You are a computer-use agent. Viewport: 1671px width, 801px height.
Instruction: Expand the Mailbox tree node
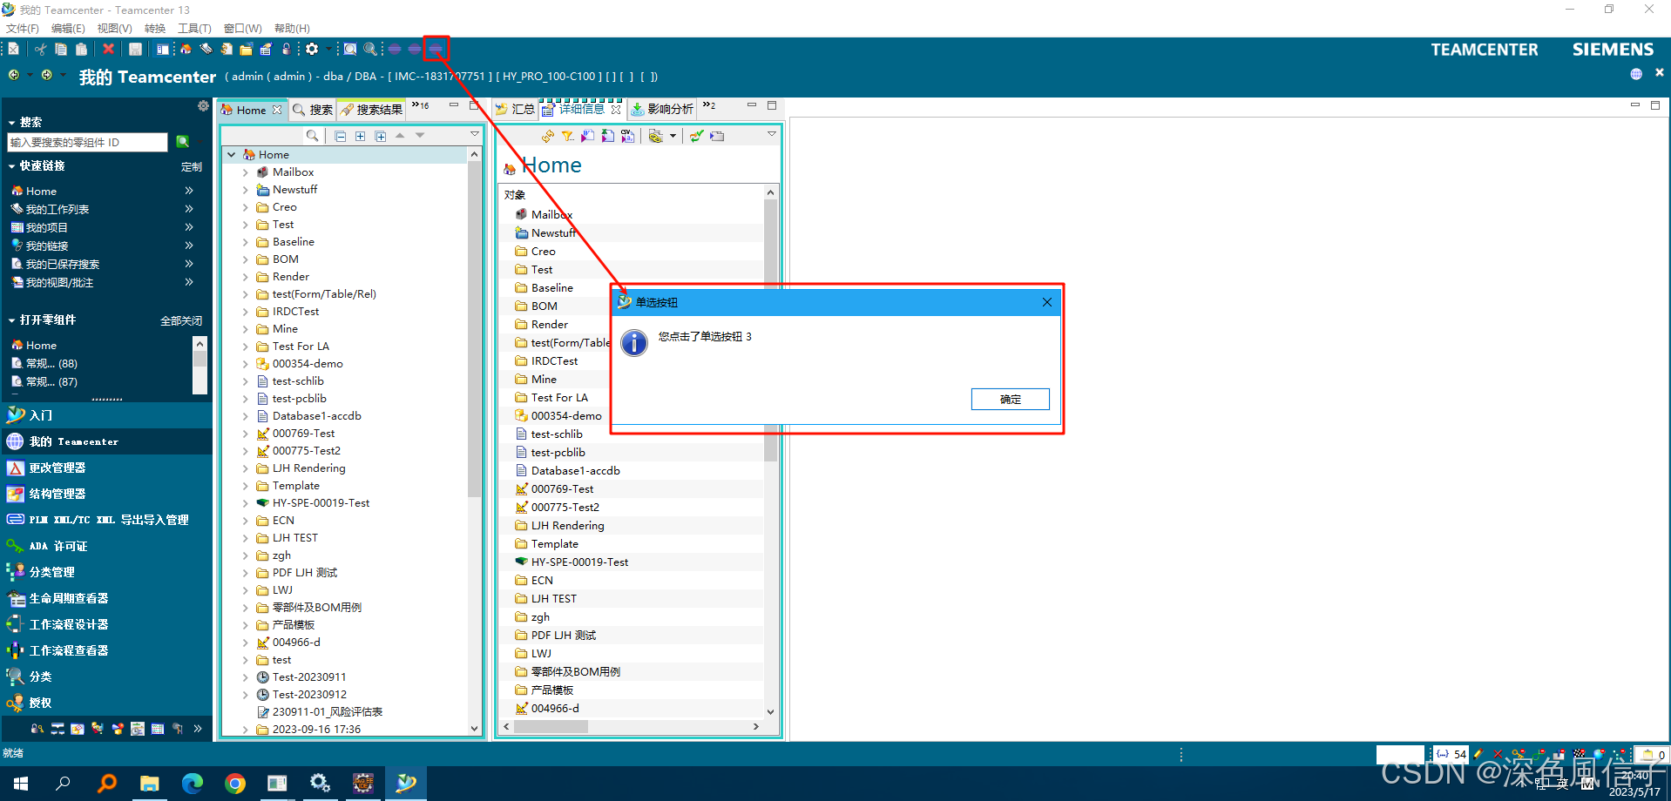pos(245,172)
